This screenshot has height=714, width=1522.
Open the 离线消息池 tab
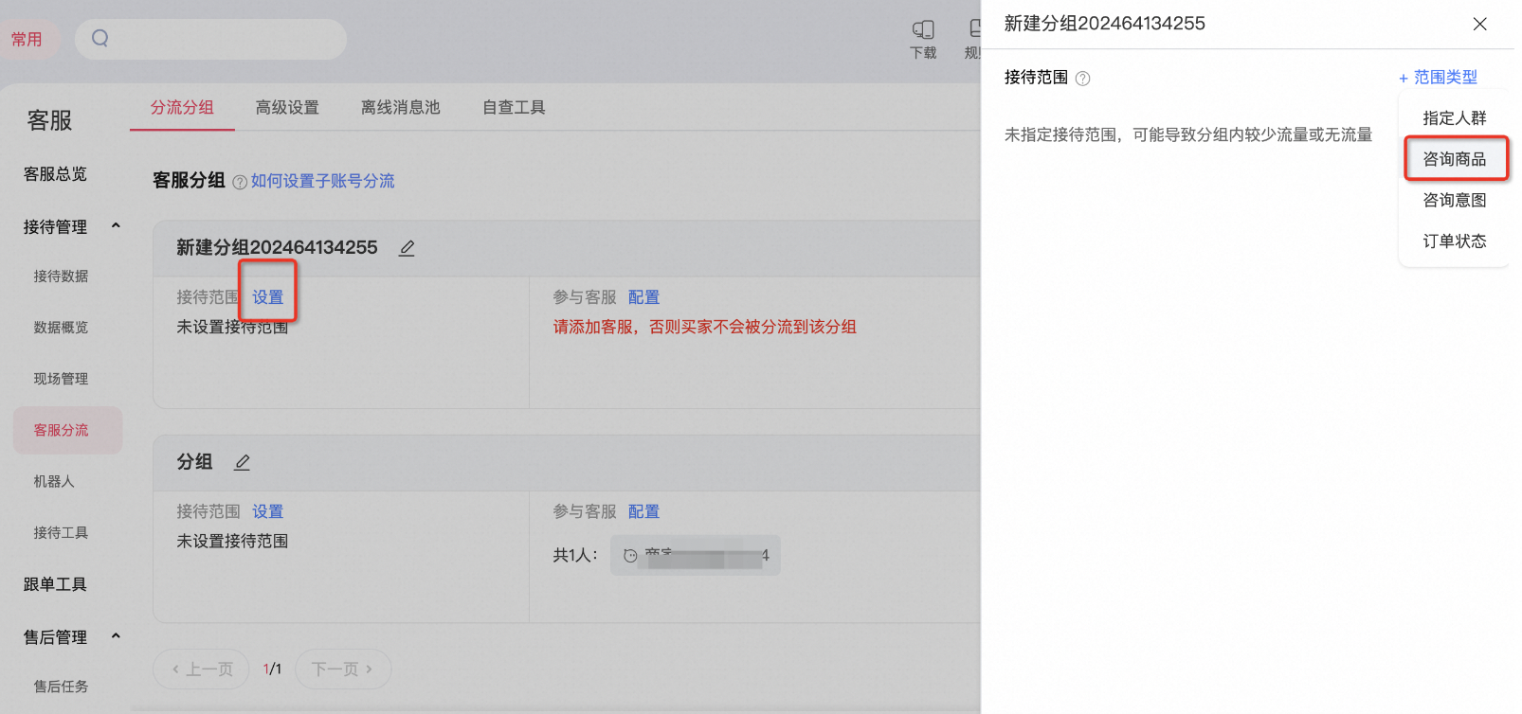(x=401, y=107)
